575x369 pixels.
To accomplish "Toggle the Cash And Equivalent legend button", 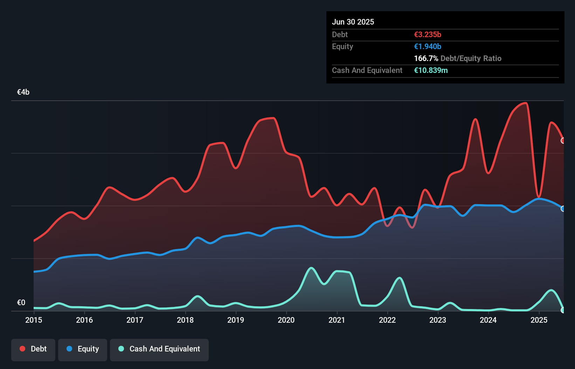I will pyautogui.click(x=159, y=350).
